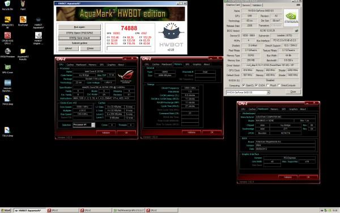Screen dimensions: 340x213
Task: Open the GPU selection dropdown in GPU-Z
Action: pyautogui.click(x=248, y=93)
